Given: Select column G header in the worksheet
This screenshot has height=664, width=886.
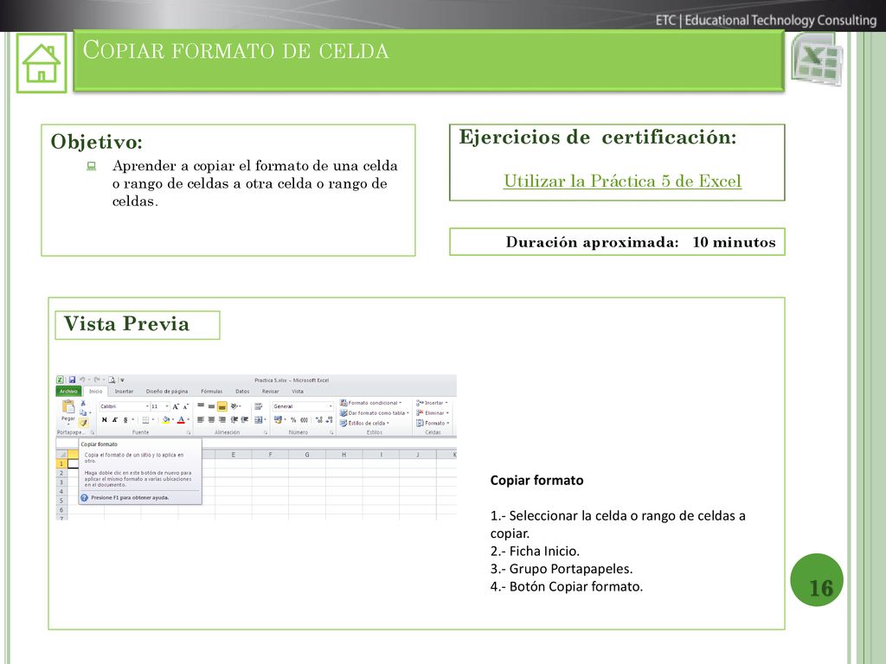Looking at the screenshot, I should [307, 455].
